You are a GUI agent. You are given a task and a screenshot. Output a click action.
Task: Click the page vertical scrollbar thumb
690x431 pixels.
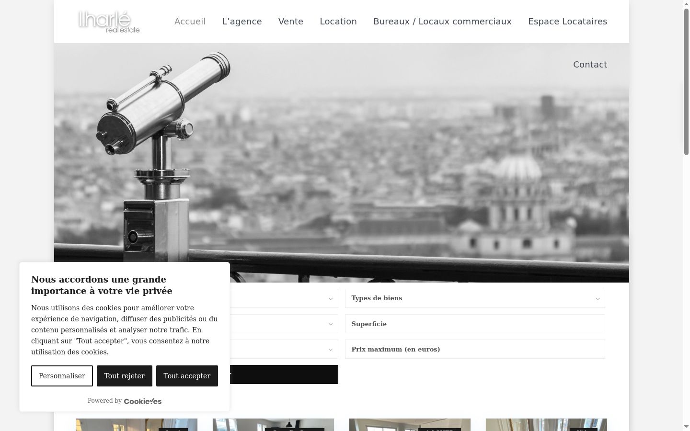coord(686,81)
